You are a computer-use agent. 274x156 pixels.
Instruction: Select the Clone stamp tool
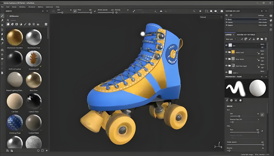tap(2, 39)
